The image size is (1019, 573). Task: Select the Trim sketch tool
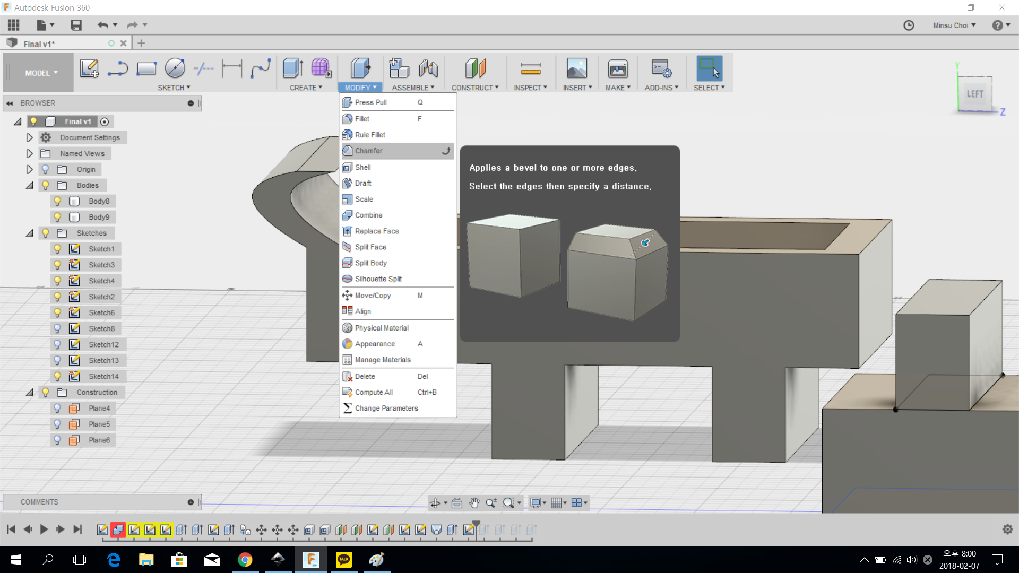coord(203,68)
